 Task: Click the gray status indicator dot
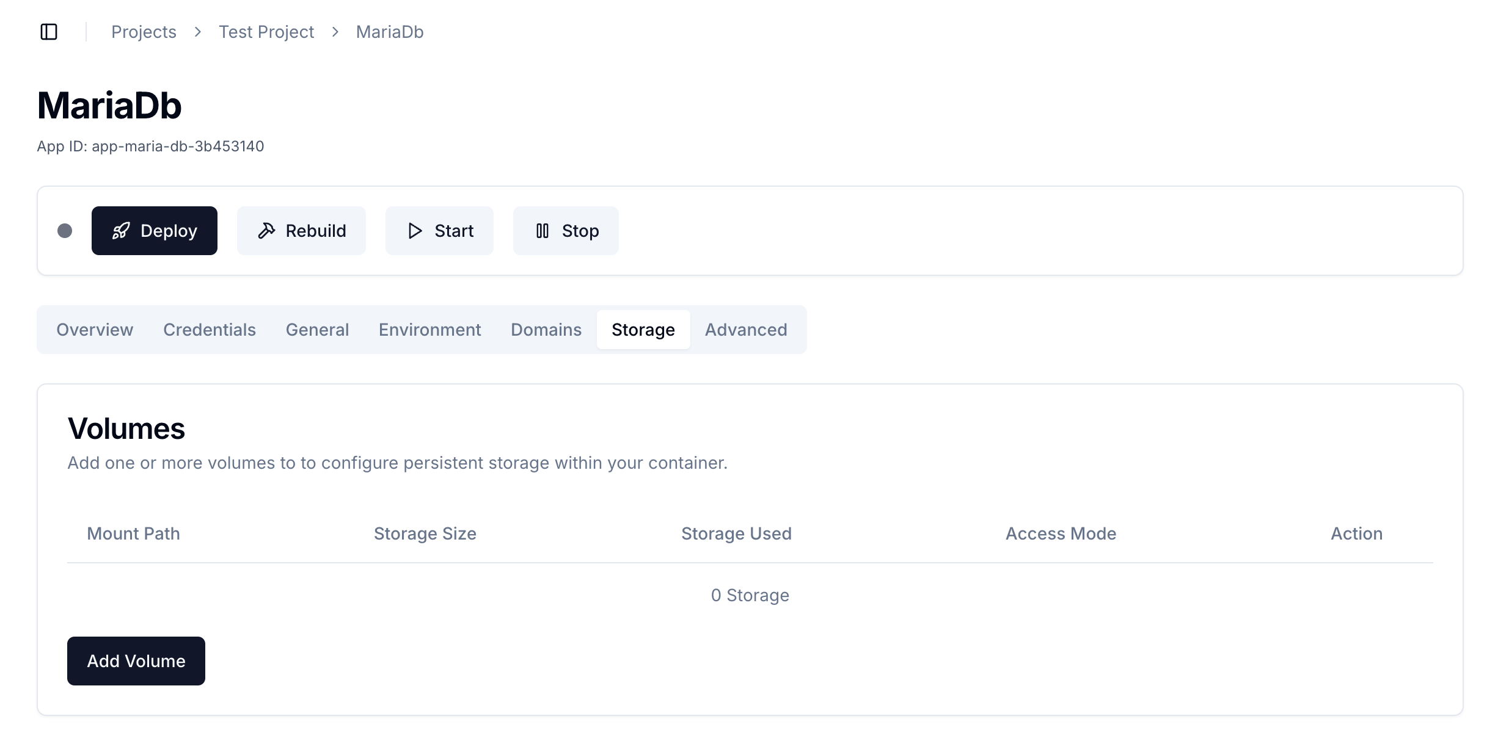pos(65,231)
